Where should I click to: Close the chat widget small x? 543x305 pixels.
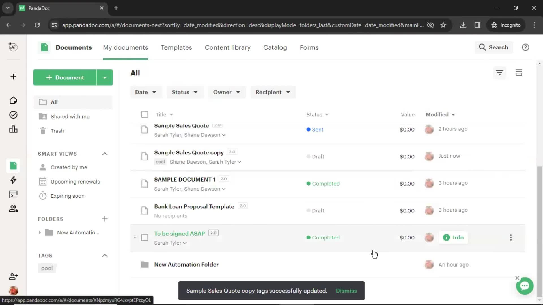click(517, 278)
